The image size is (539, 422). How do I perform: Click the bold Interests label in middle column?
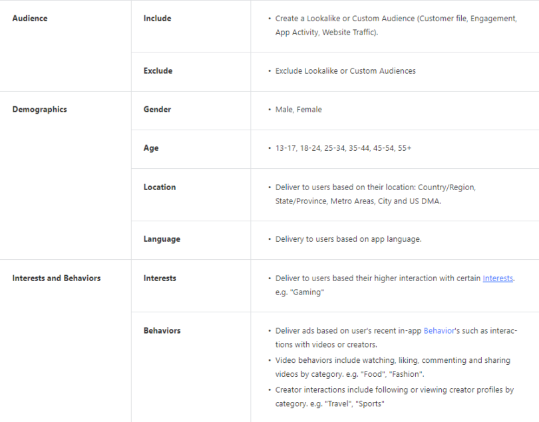(160, 278)
